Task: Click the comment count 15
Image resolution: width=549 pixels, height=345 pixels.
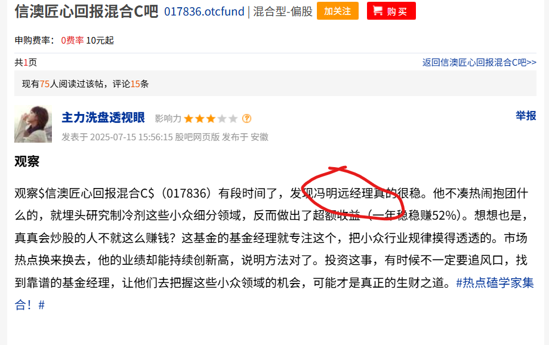Action: tap(135, 84)
